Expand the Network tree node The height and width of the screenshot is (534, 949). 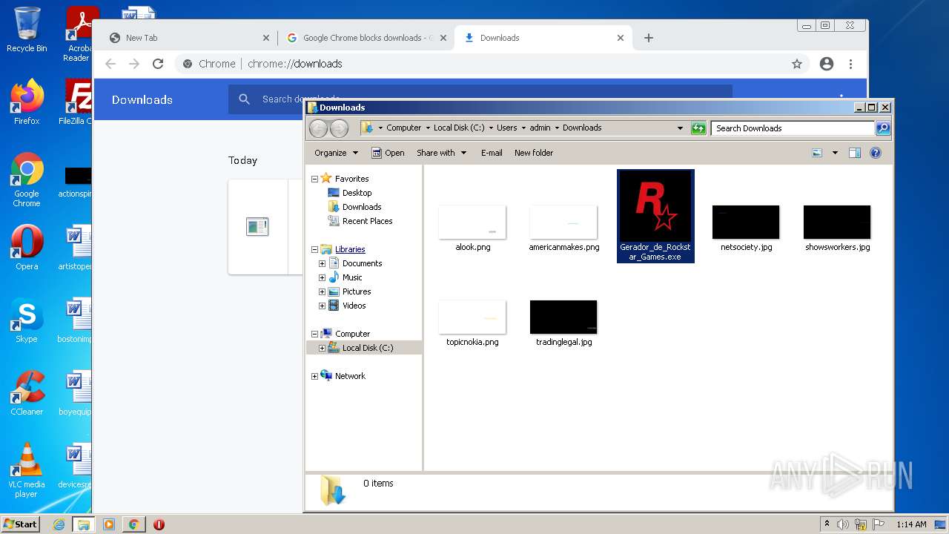click(x=314, y=376)
